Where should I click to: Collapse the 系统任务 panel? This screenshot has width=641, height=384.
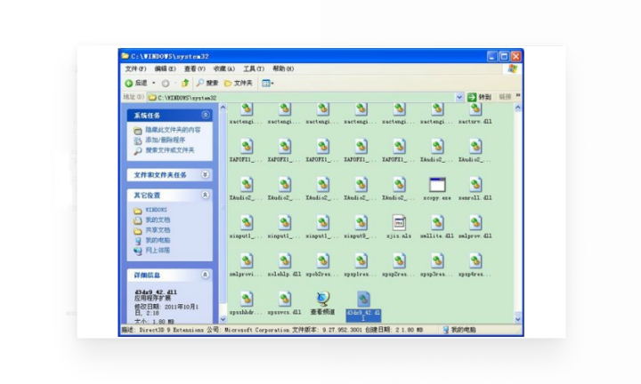206,115
